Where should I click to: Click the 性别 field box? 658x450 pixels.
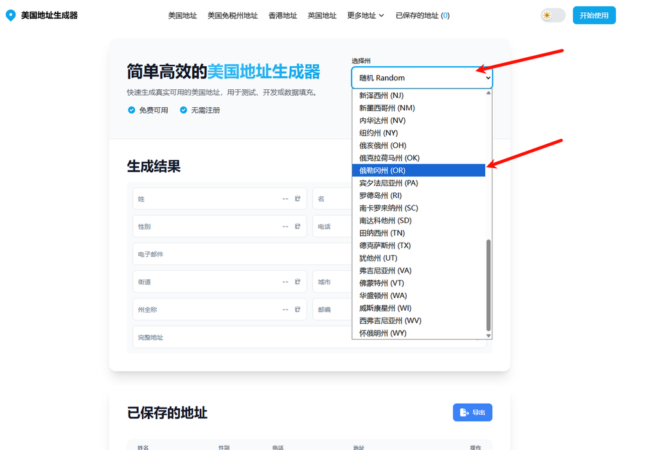220,227
